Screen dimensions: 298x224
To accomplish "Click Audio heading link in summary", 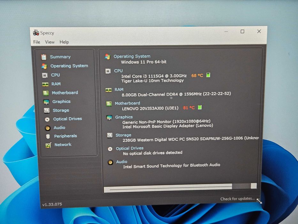I will (122, 162).
